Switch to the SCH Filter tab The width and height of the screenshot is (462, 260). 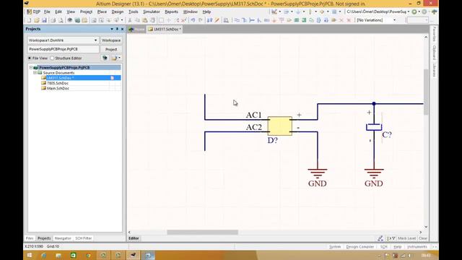point(84,238)
